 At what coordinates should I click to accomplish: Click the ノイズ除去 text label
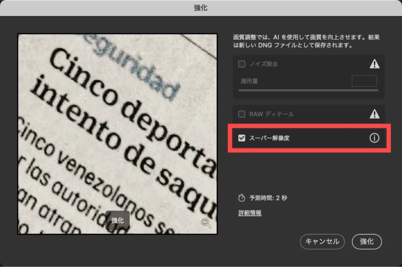tap(263, 64)
